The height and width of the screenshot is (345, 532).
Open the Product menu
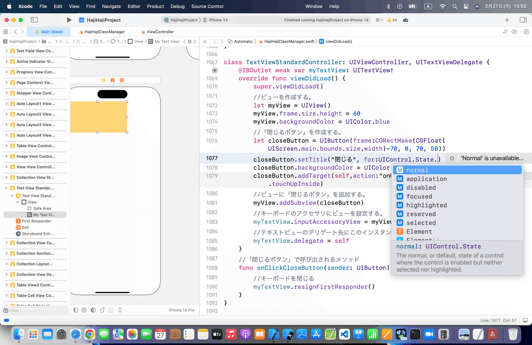click(x=155, y=7)
